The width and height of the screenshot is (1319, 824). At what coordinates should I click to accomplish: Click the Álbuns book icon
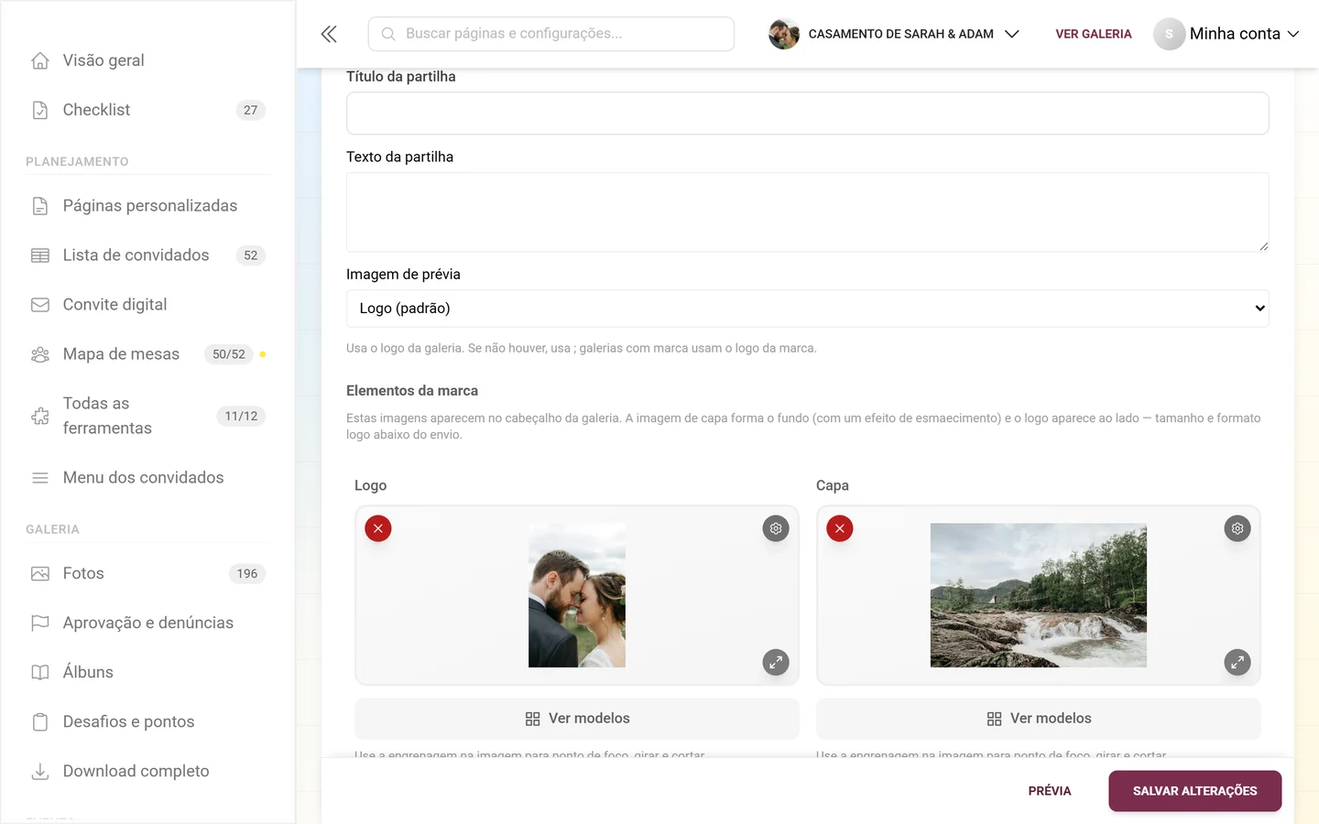click(x=40, y=673)
